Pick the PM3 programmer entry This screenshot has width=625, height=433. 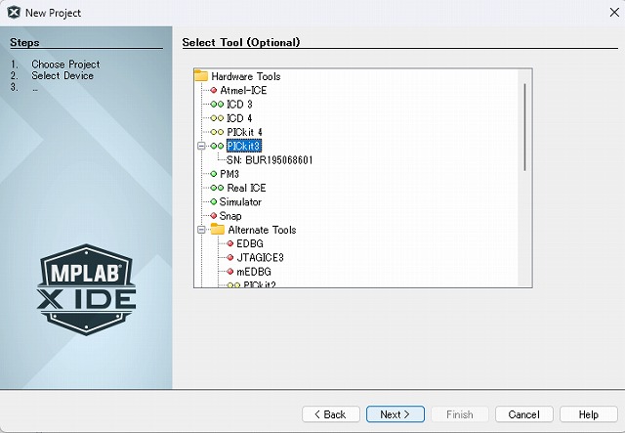(x=229, y=174)
